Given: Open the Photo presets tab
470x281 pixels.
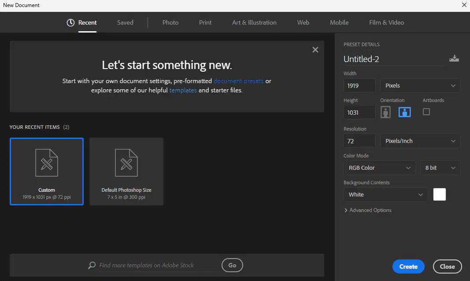Looking at the screenshot, I should tap(170, 22).
